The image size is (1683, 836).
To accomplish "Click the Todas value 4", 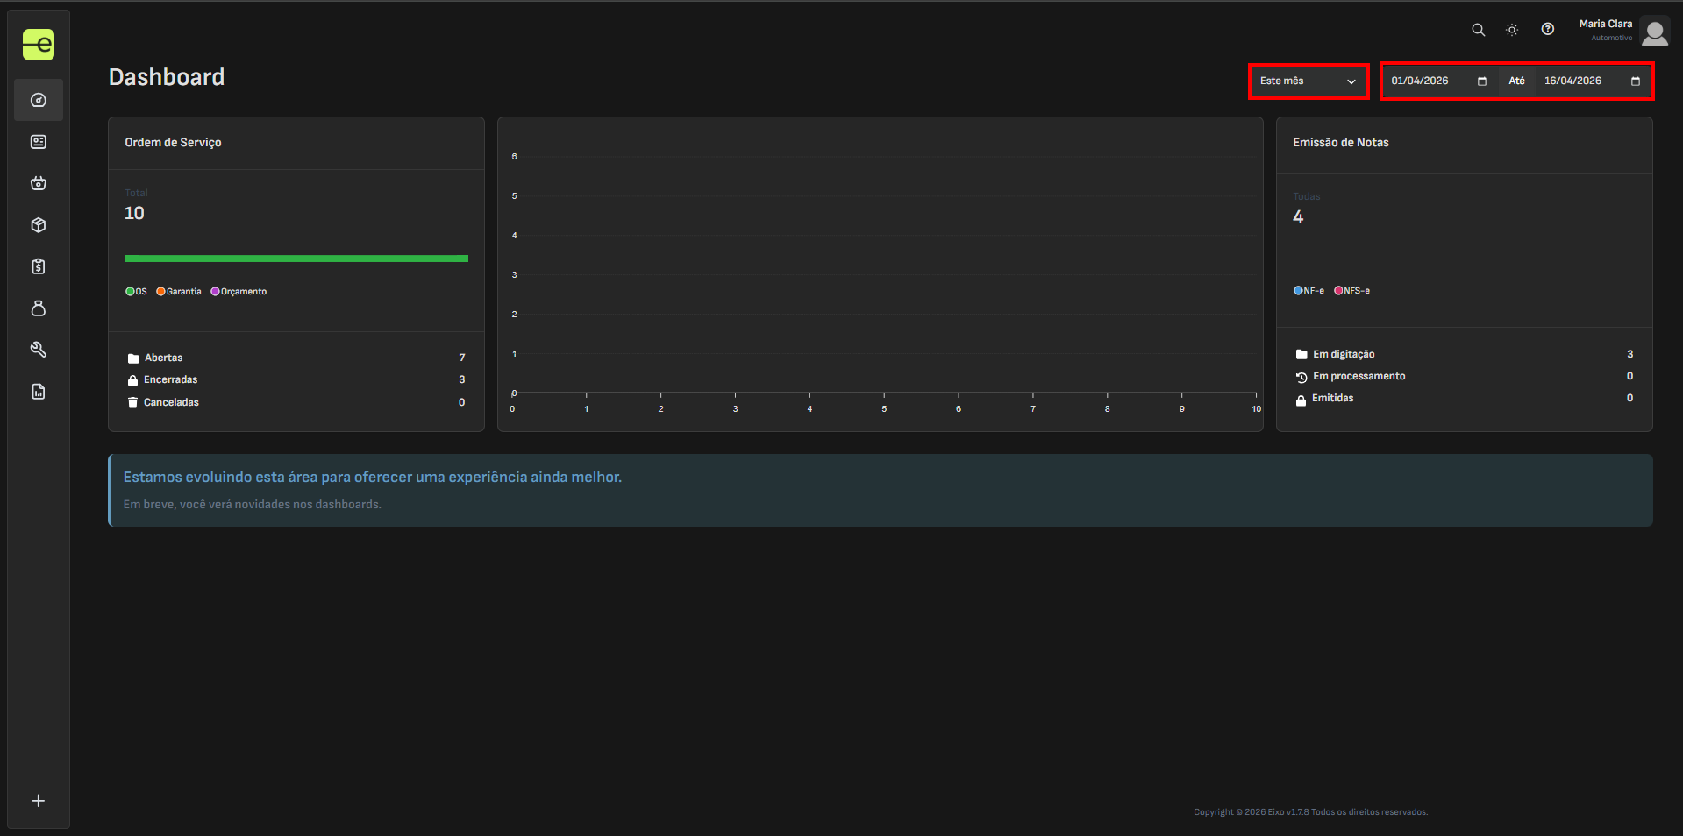I will pyautogui.click(x=1298, y=216).
